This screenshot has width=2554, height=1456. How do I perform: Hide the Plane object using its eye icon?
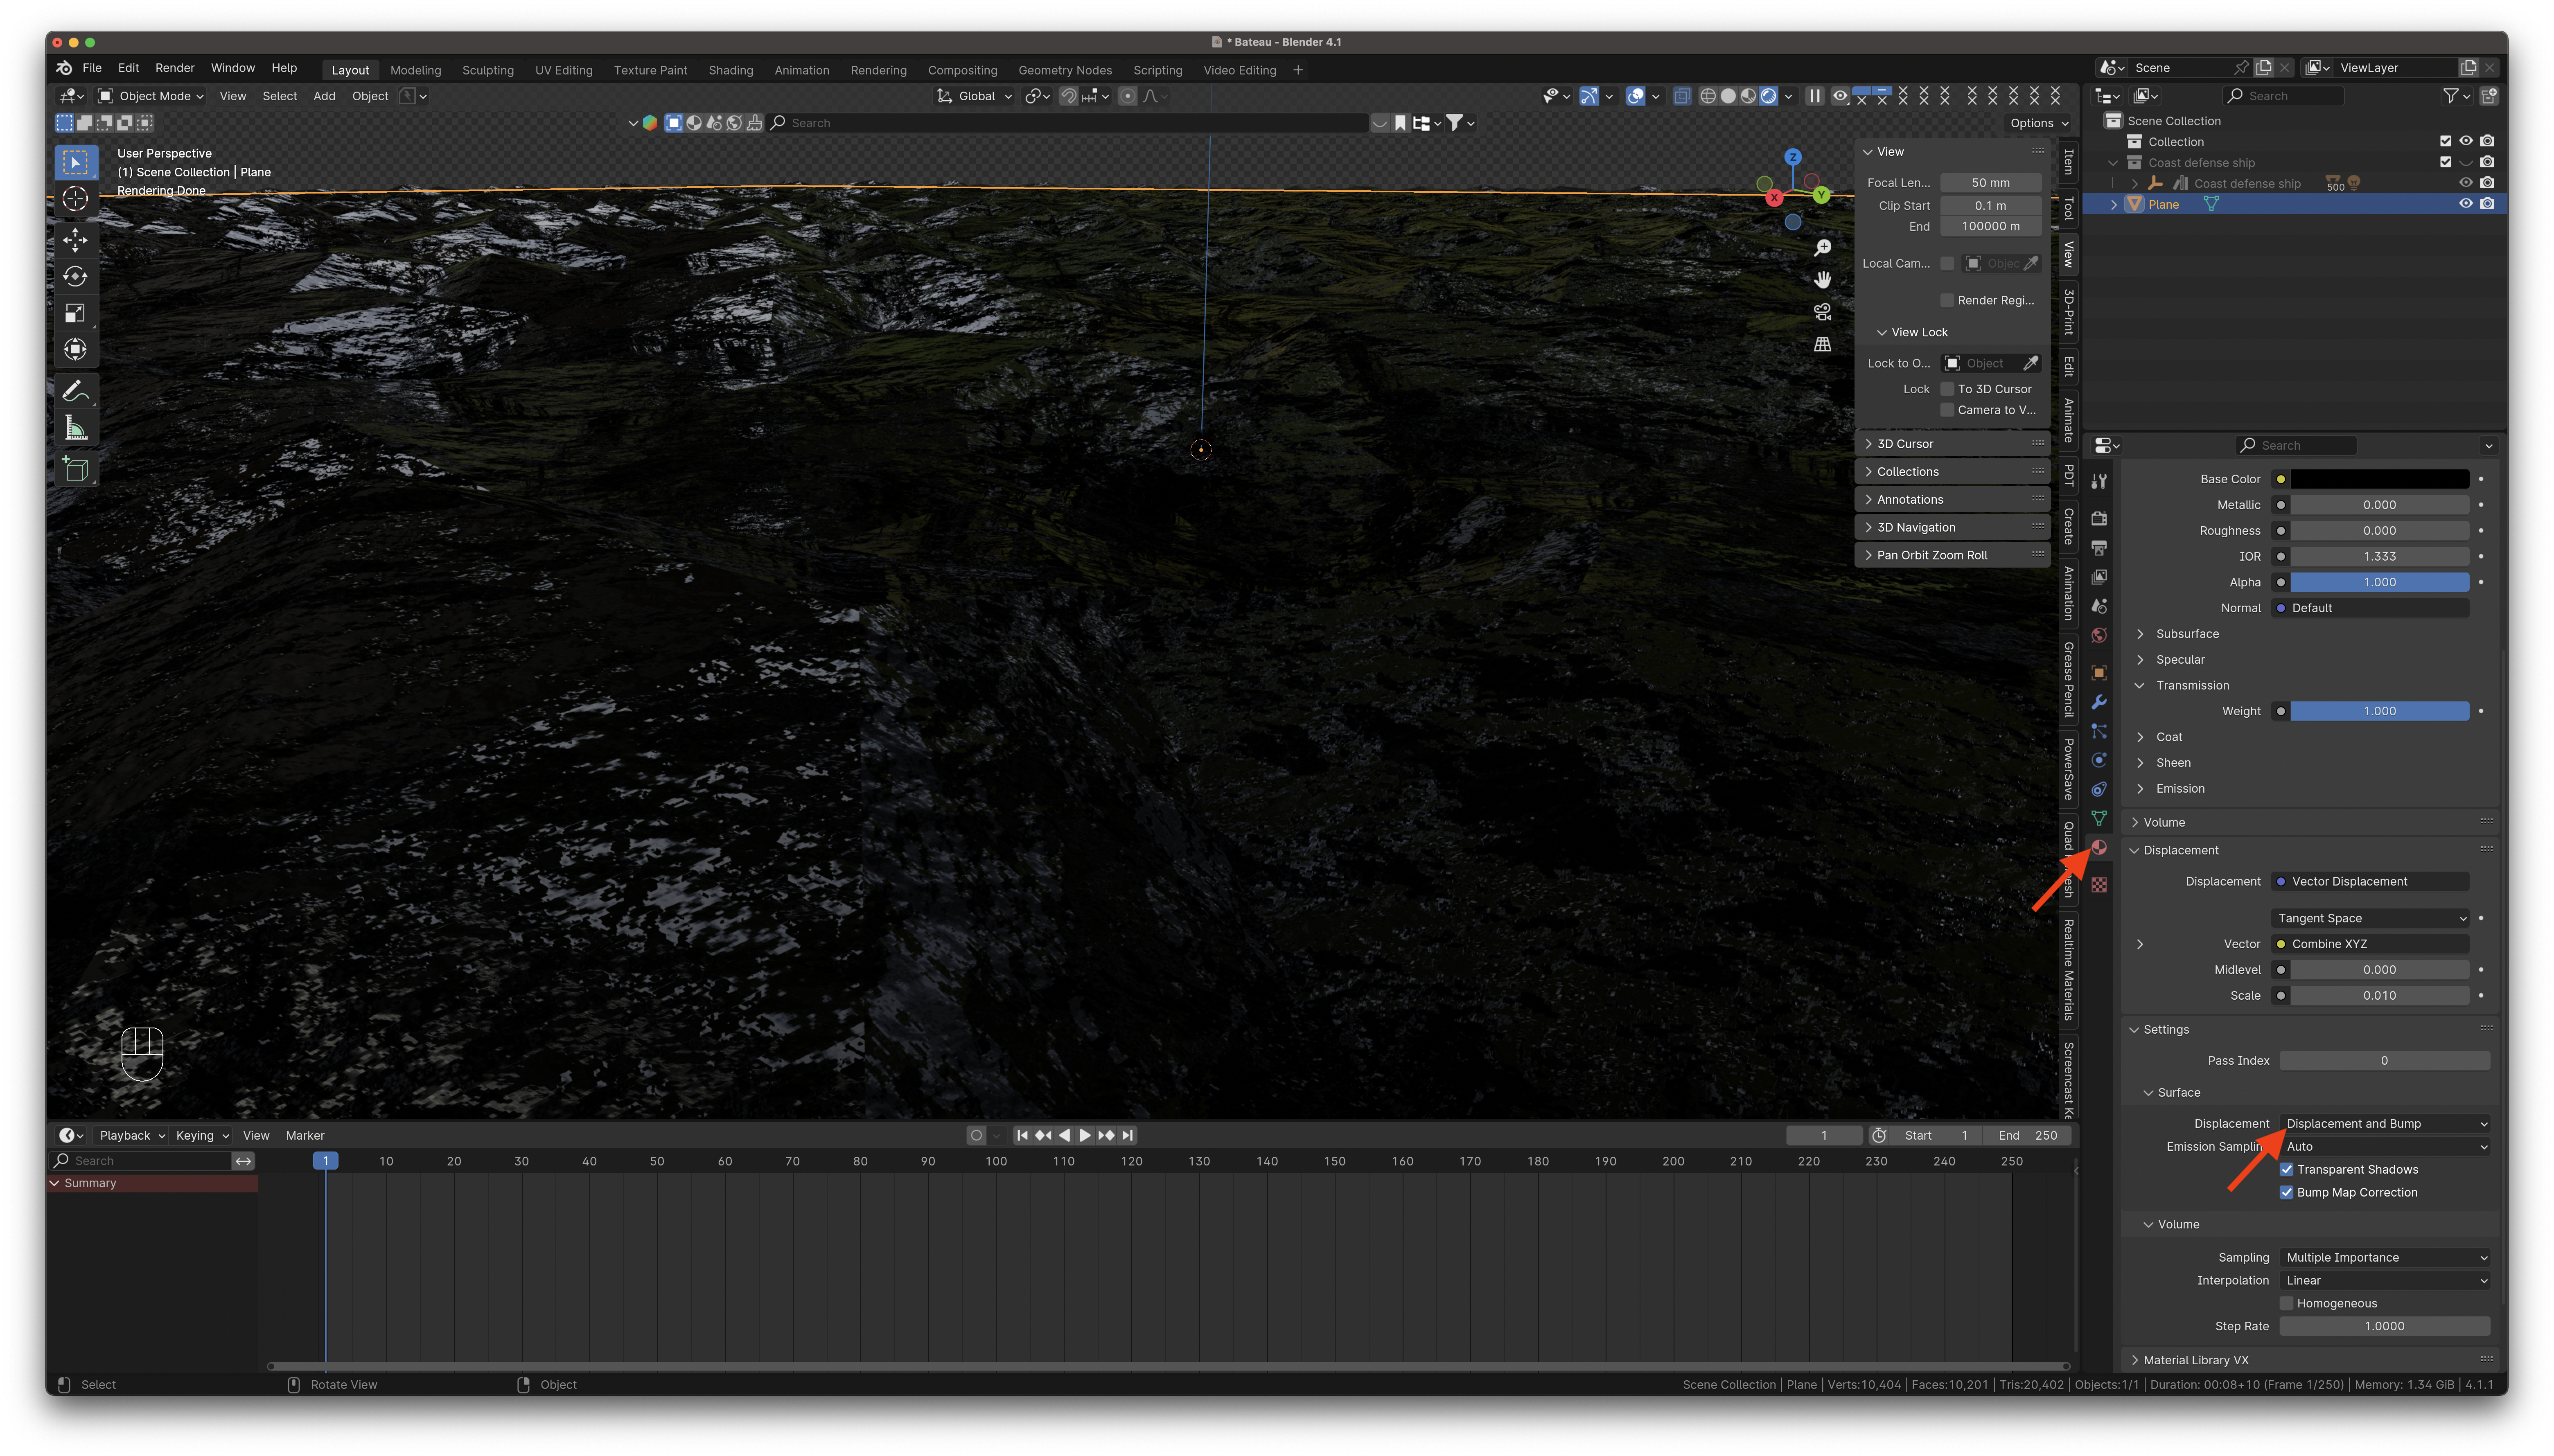2466,204
